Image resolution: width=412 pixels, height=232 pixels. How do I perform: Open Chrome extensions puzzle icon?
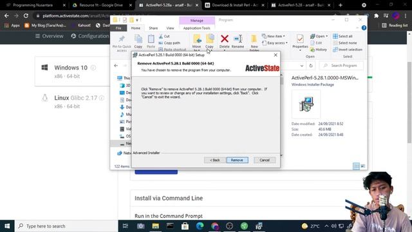click(x=376, y=15)
